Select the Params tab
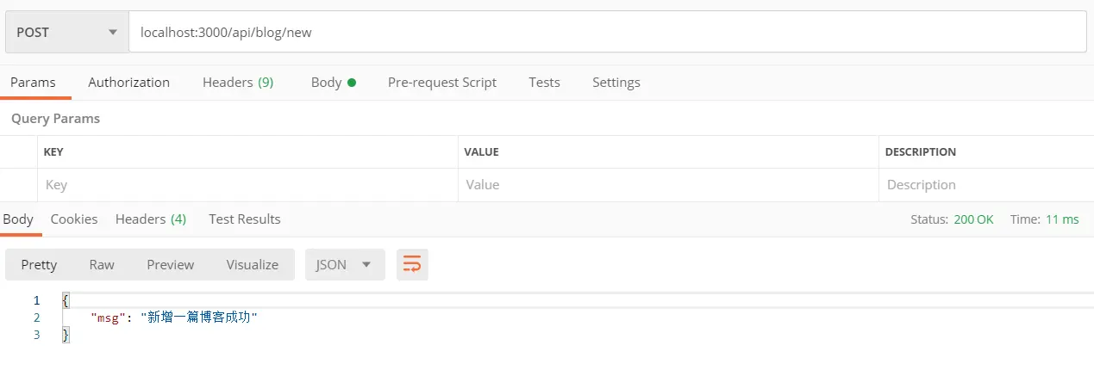The image size is (1094, 370). [33, 83]
